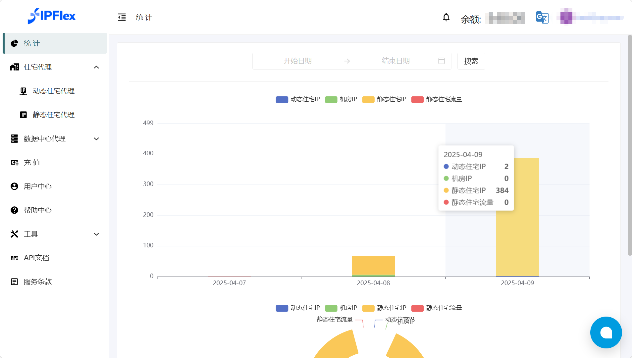Expand the 数据中心代理 sidebar group
This screenshot has height=358, width=632.
pos(96,139)
